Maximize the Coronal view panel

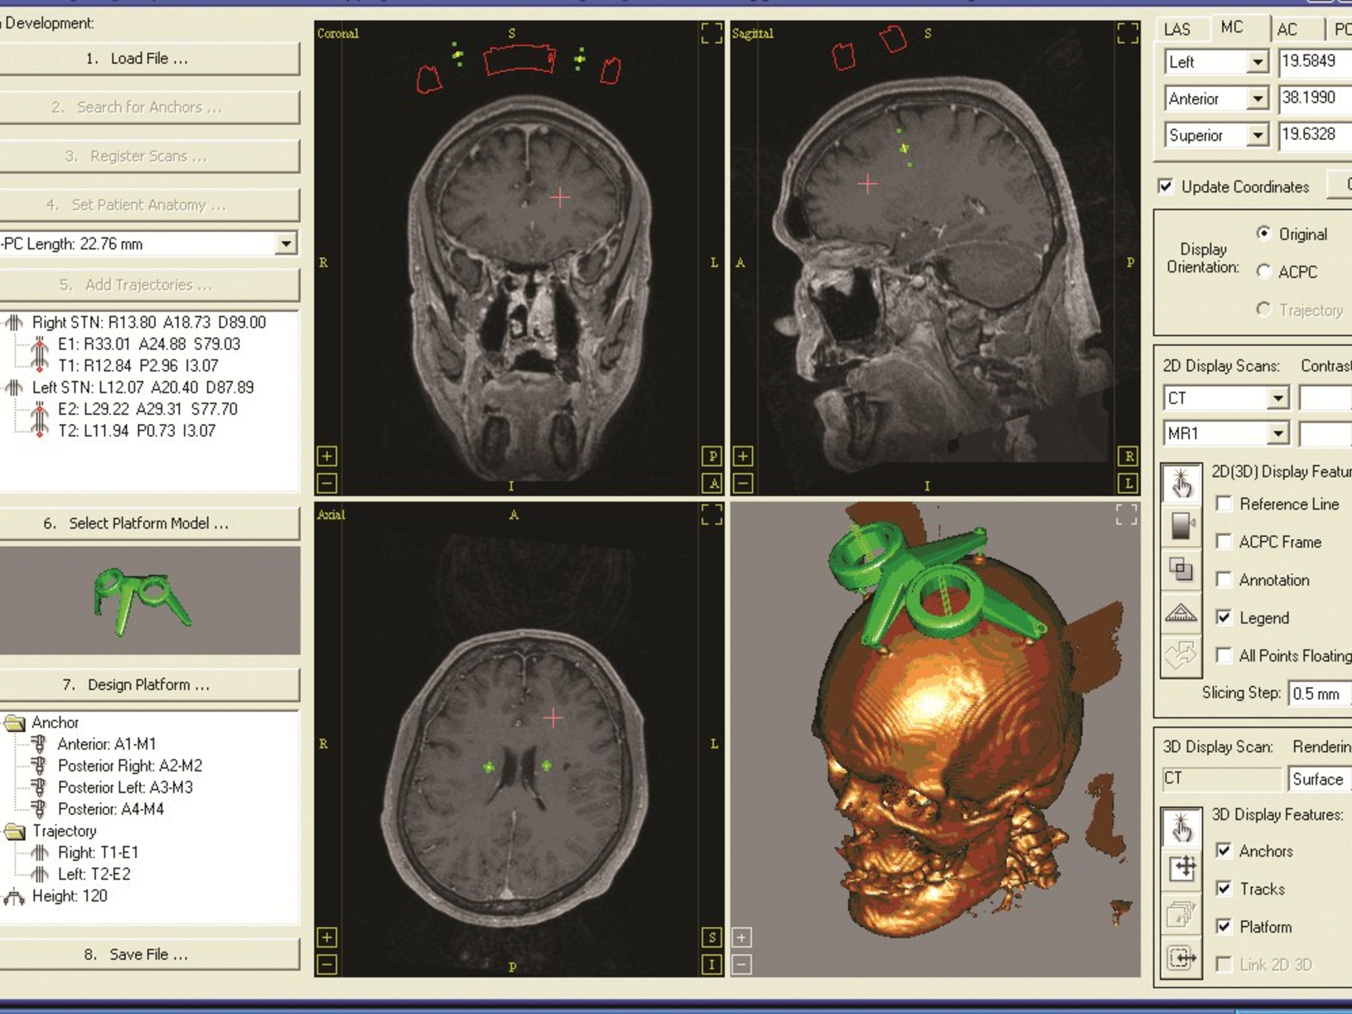[711, 33]
